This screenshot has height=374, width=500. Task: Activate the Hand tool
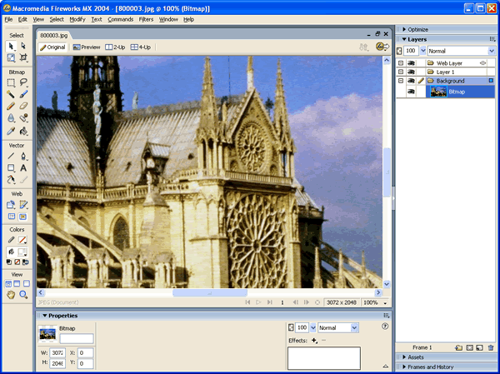(x=11, y=295)
